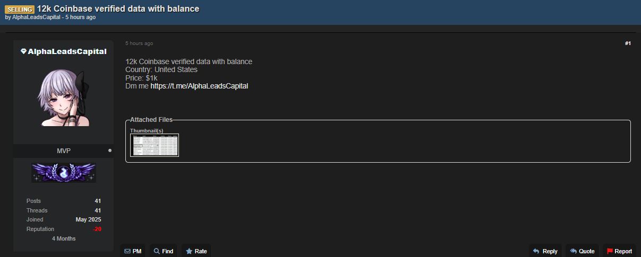This screenshot has width=641, height=257.
Task: Click the t.me/AlphaLeadsCapital link
Action: 199,86
